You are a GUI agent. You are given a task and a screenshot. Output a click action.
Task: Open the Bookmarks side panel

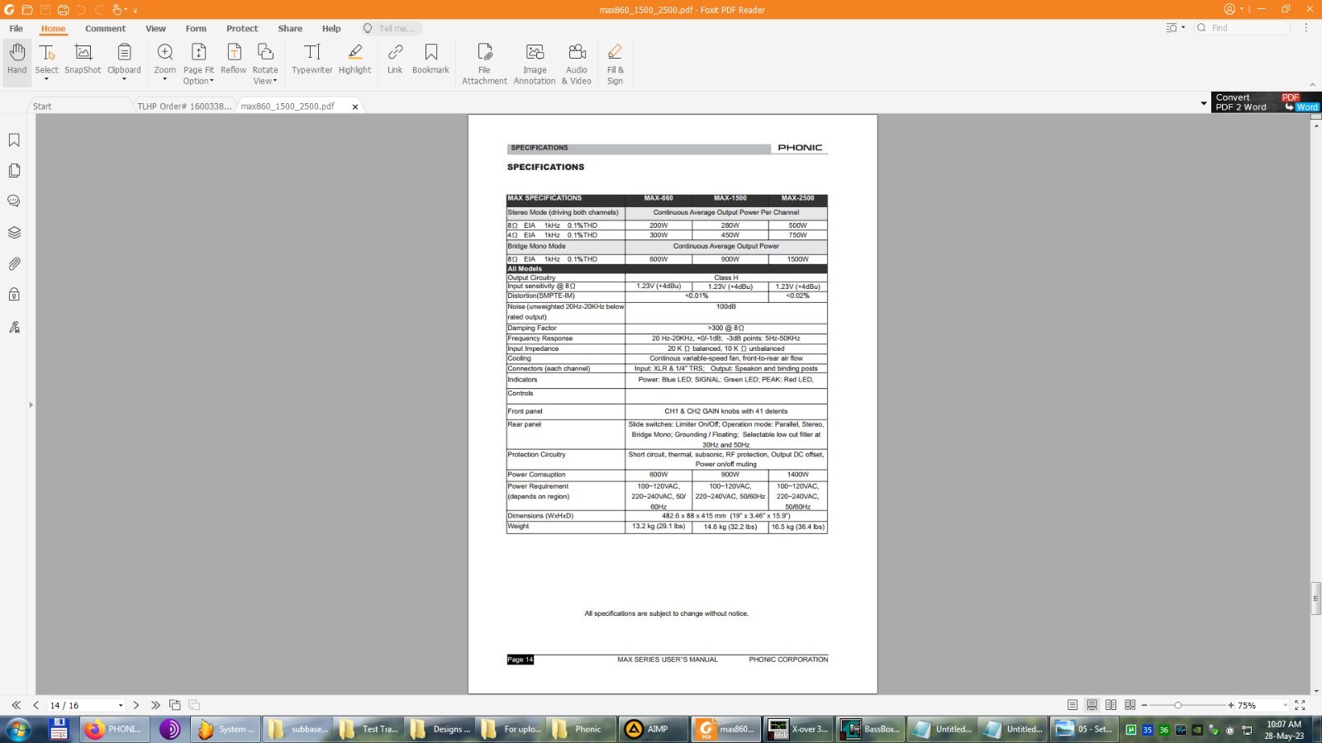(14, 140)
